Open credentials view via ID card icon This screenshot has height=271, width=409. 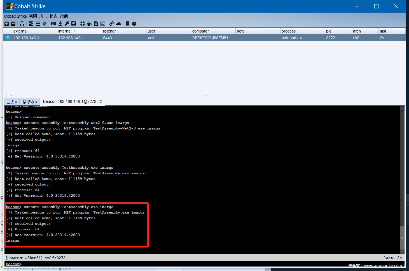tap(53, 24)
